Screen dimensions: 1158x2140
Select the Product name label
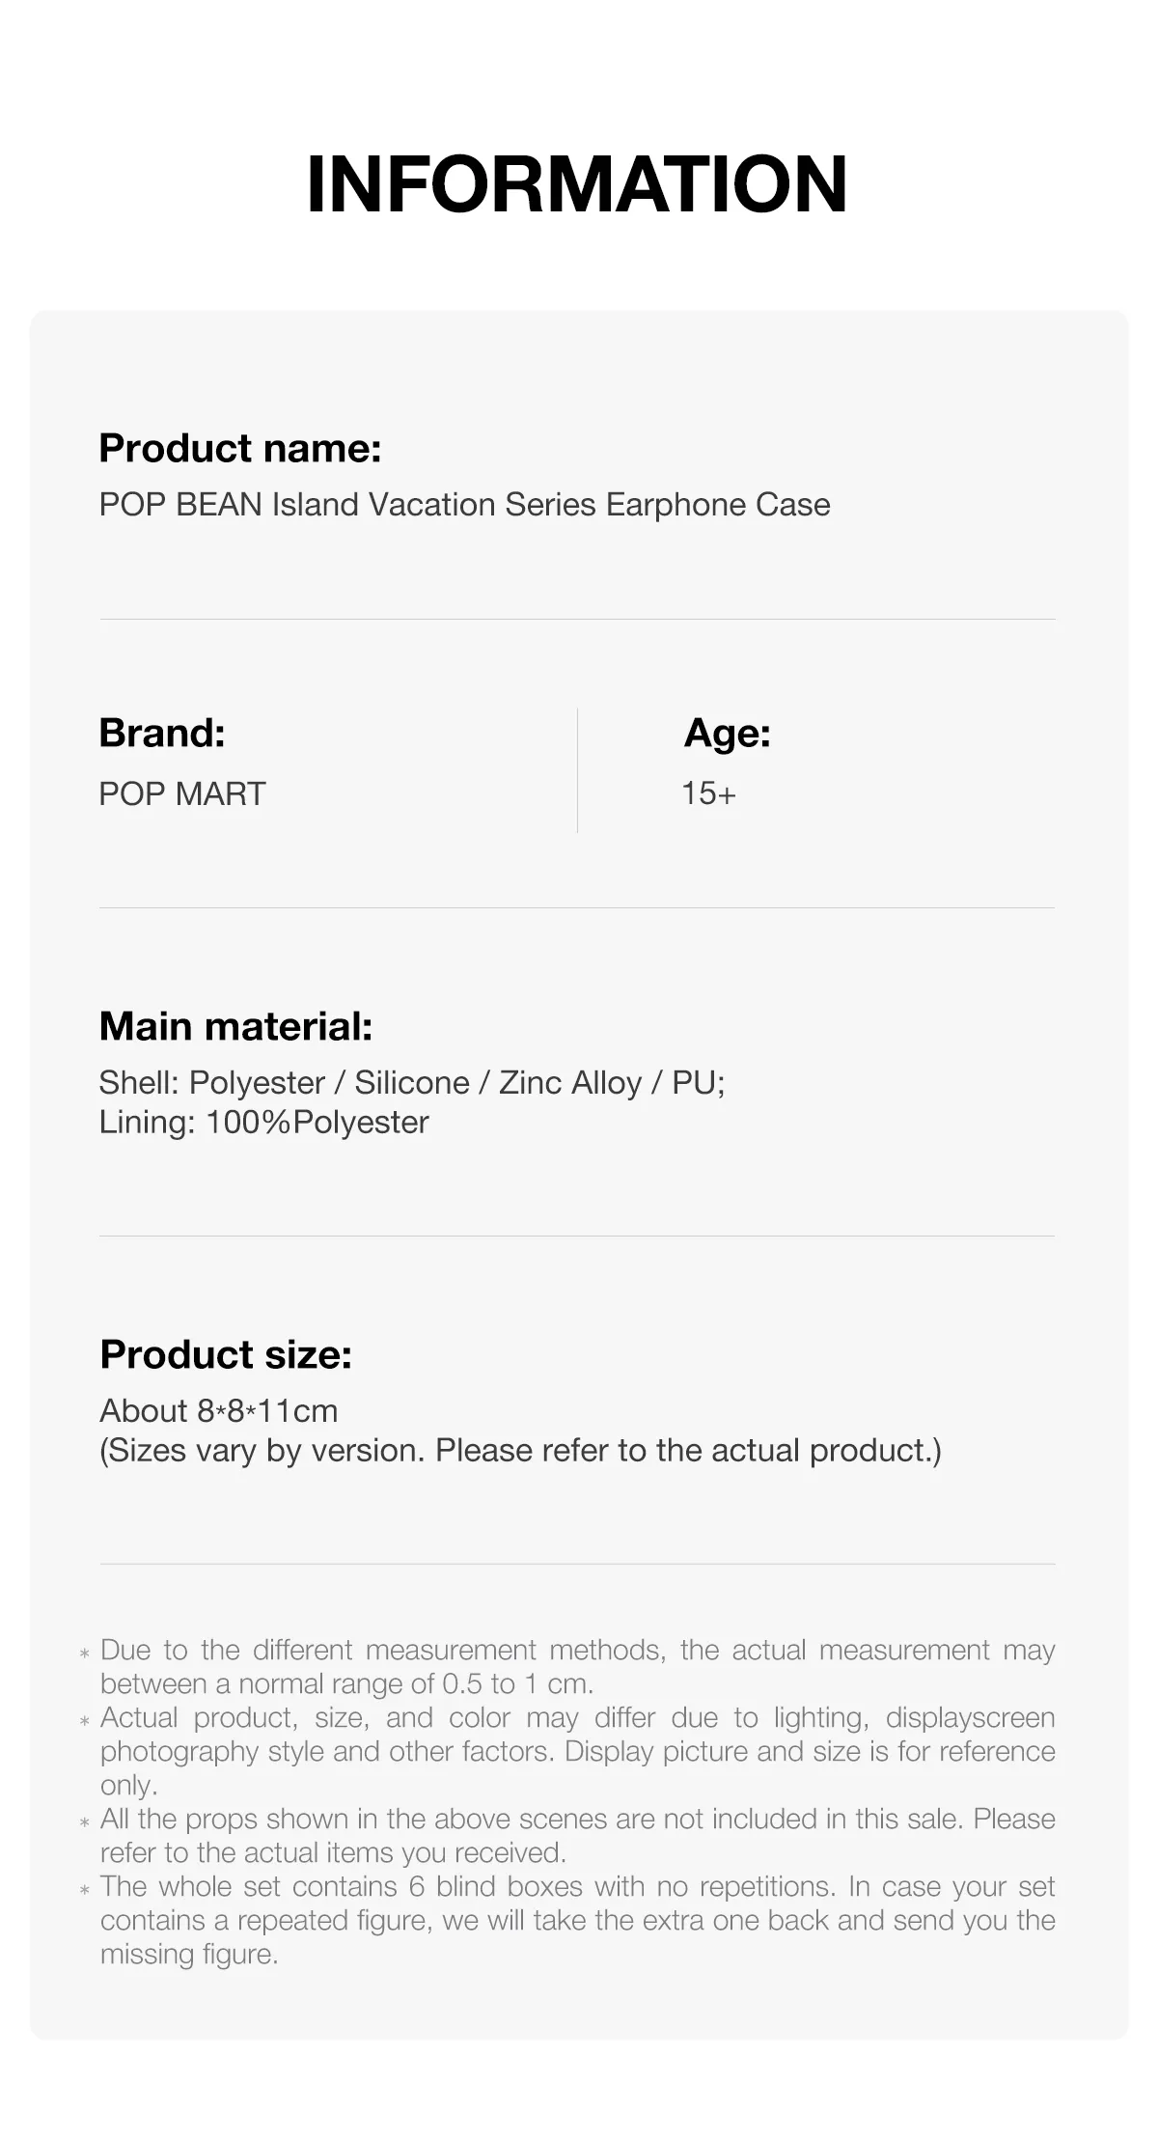(240, 448)
